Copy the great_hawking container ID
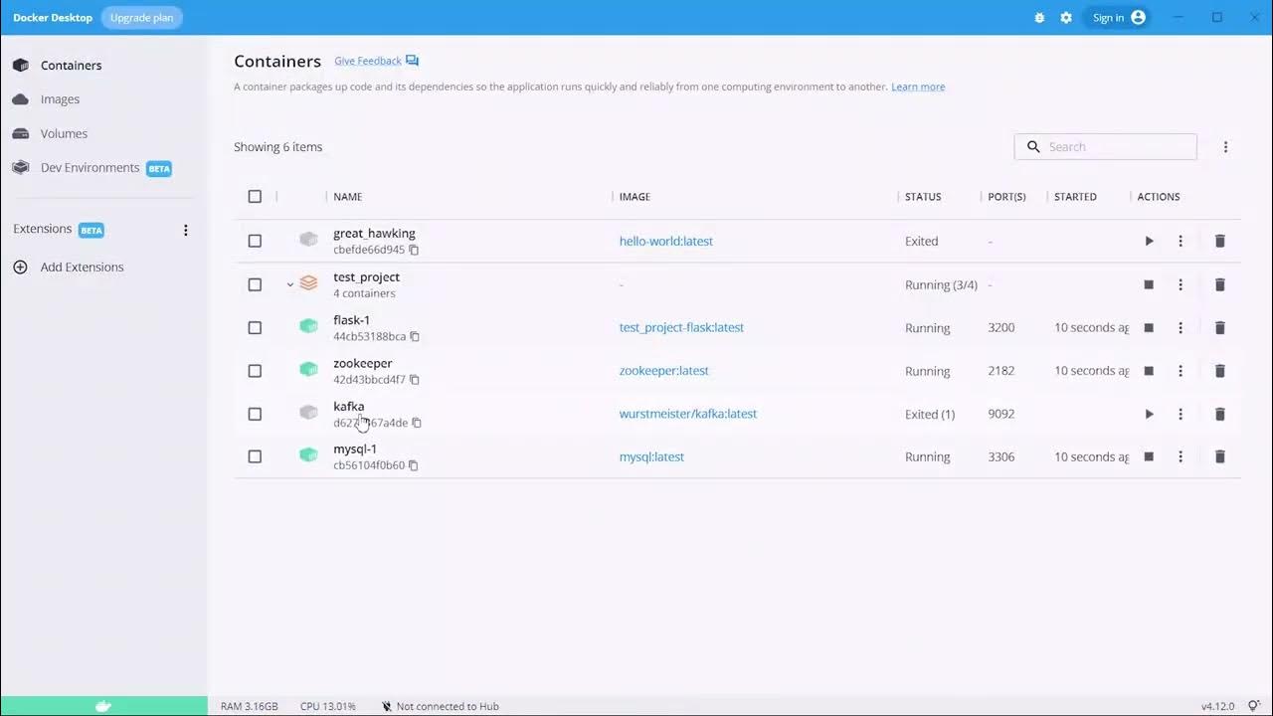 click(x=414, y=250)
